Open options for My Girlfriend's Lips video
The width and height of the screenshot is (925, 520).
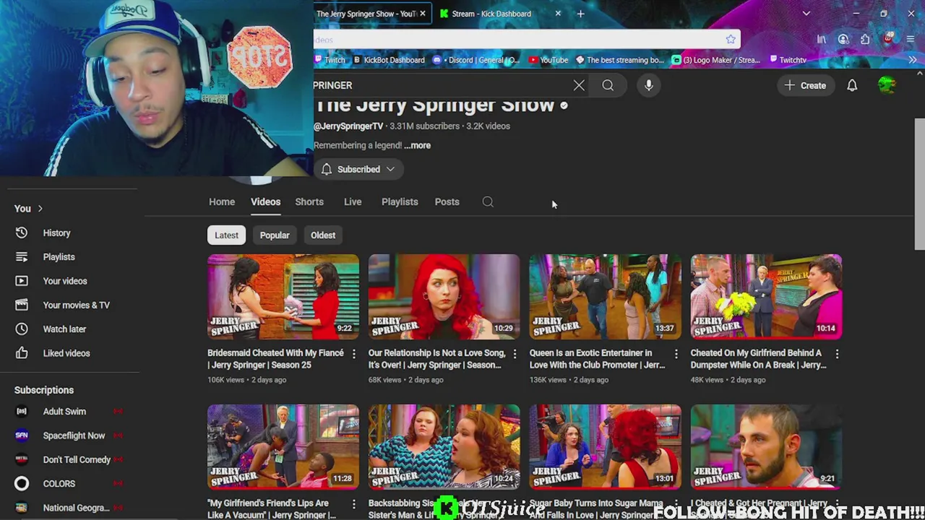(x=353, y=503)
